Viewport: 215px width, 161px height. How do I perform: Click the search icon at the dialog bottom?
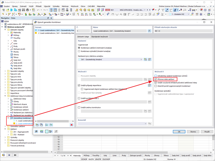(x=36, y=132)
